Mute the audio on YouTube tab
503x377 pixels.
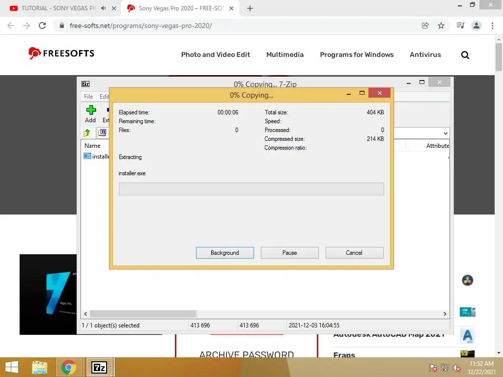[103, 8]
